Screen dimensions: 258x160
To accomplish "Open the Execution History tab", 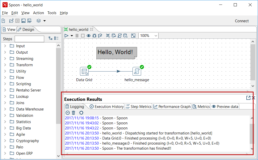I will (x=107, y=107).
